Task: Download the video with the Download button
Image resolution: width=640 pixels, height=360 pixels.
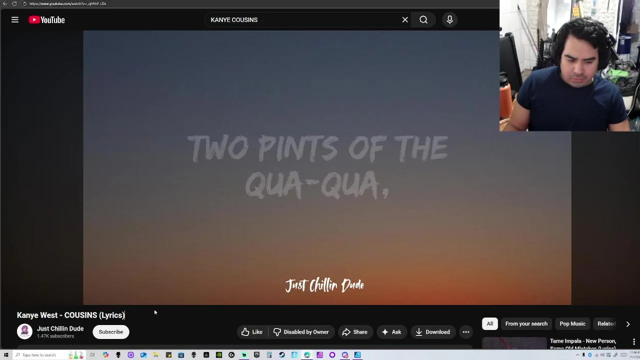Action: 432,332
